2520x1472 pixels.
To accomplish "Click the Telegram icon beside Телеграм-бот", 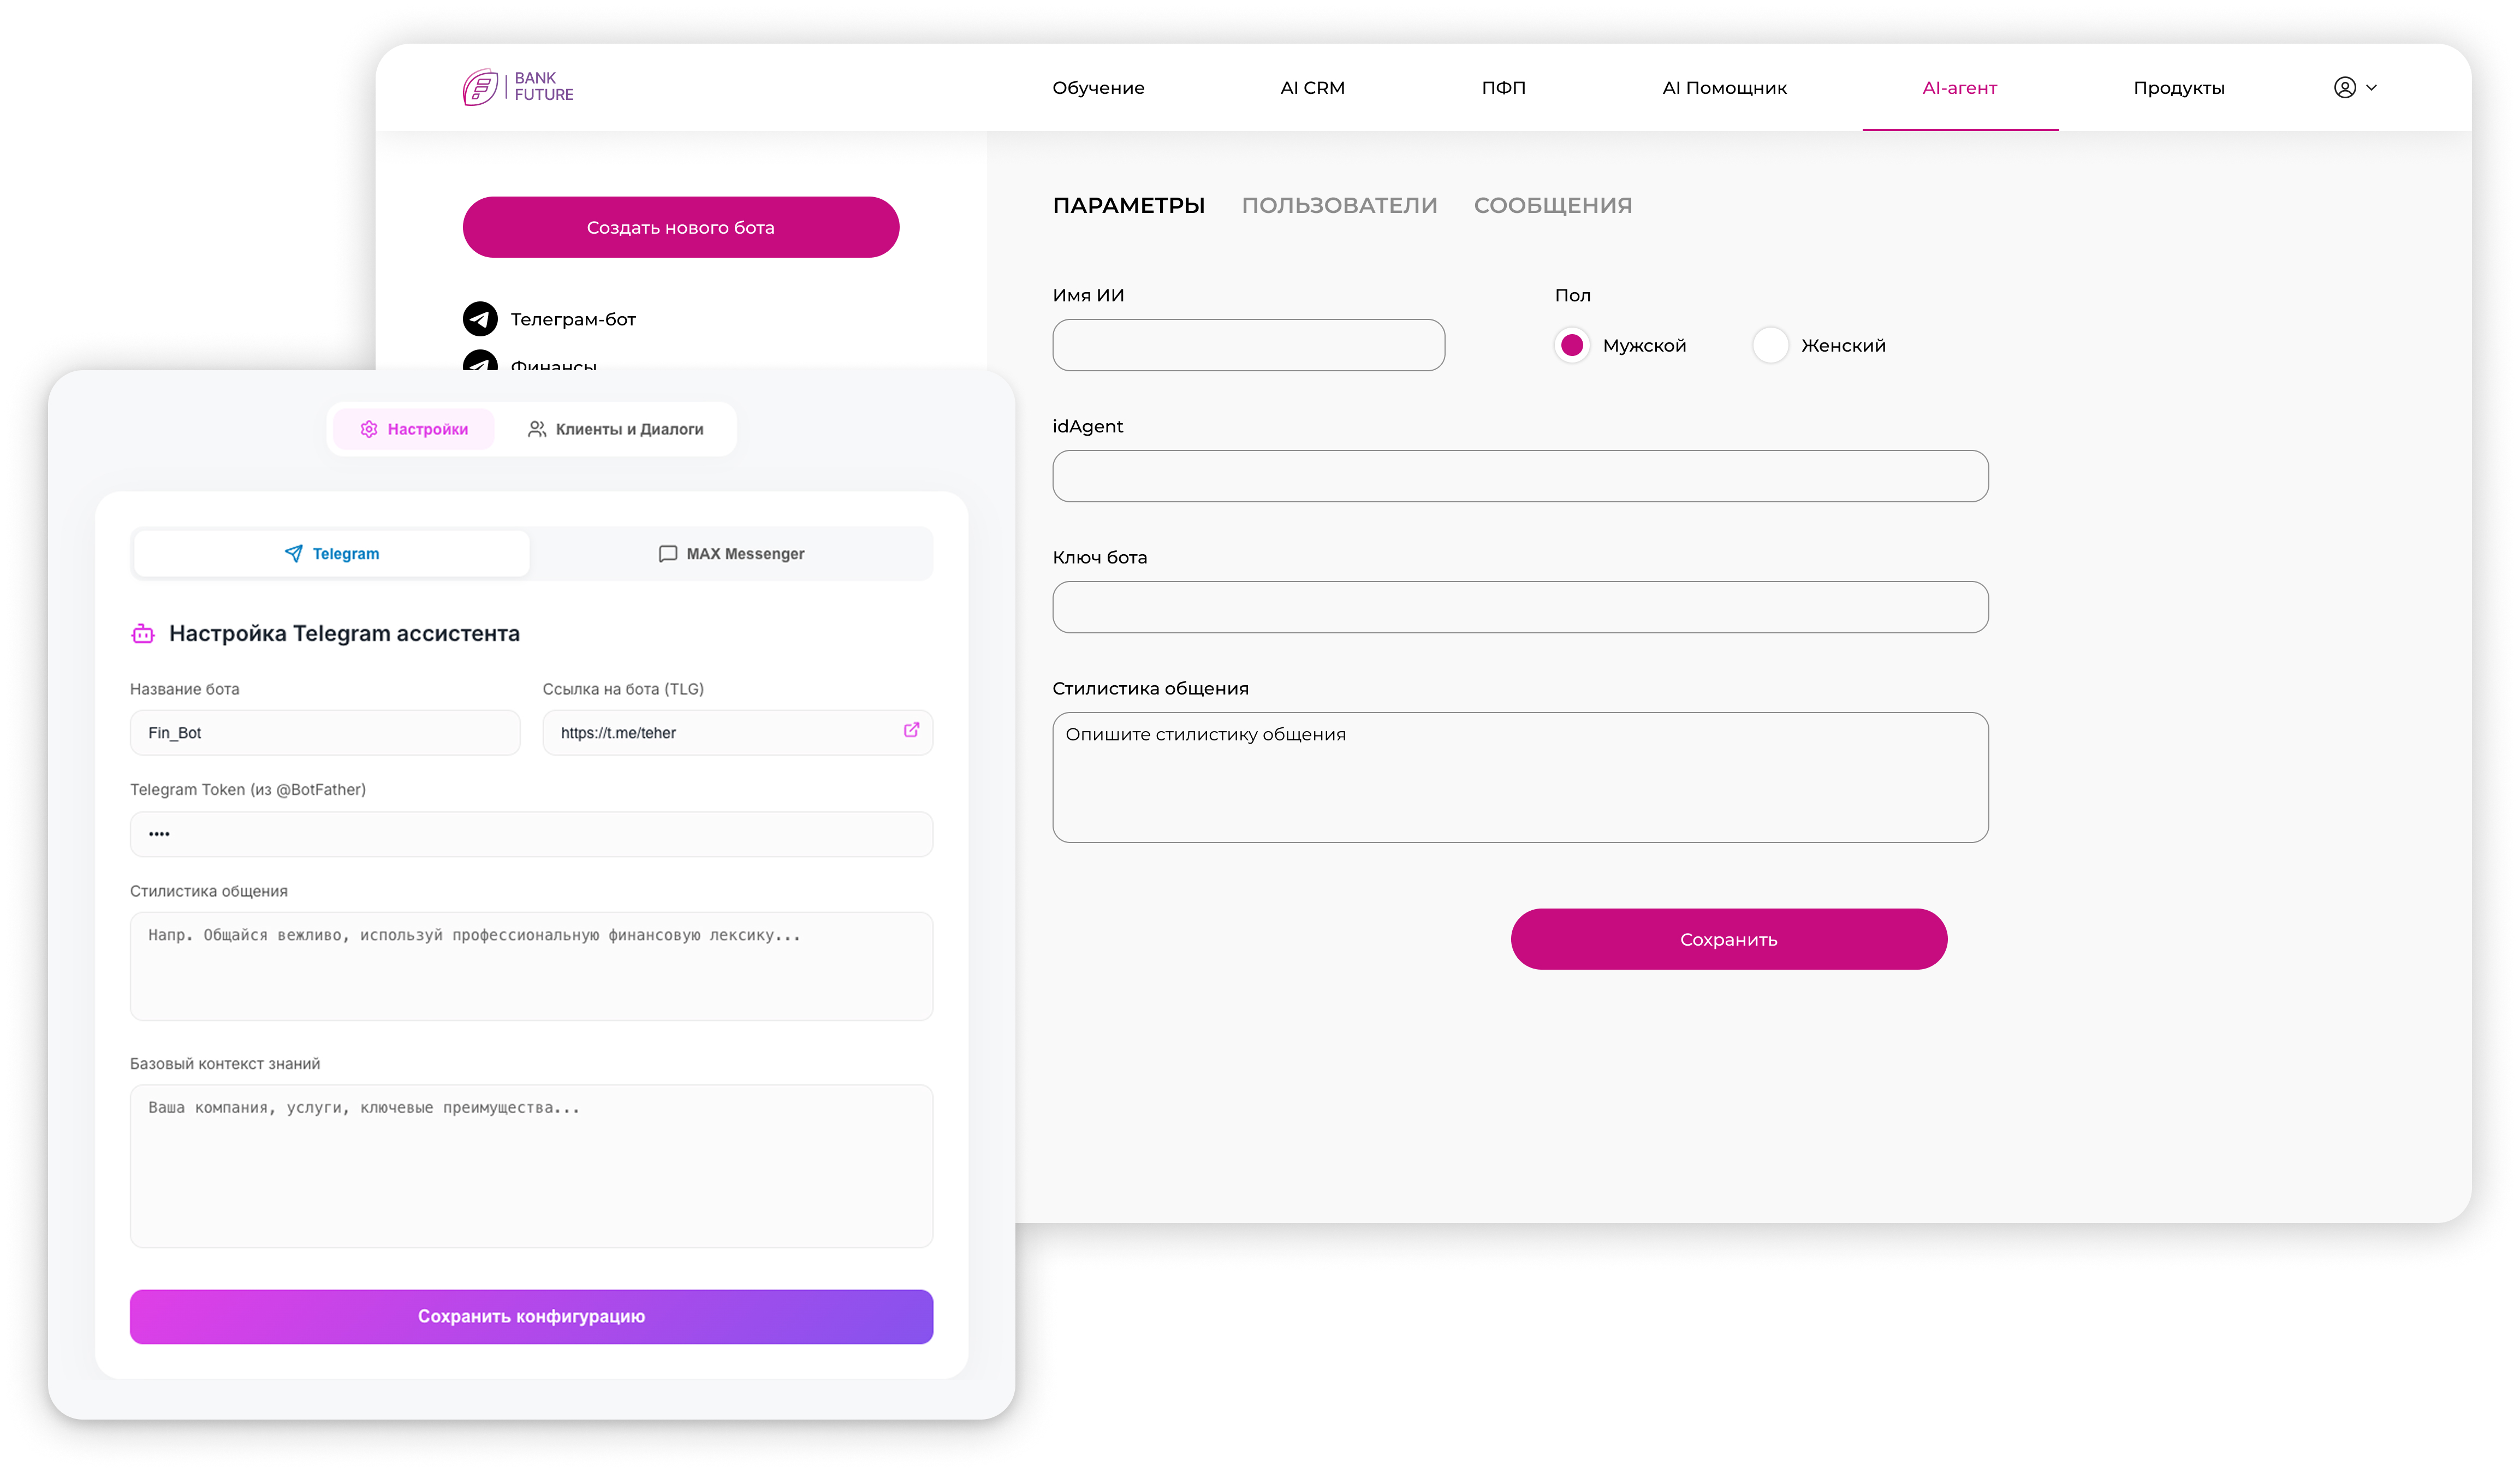I will (480, 319).
